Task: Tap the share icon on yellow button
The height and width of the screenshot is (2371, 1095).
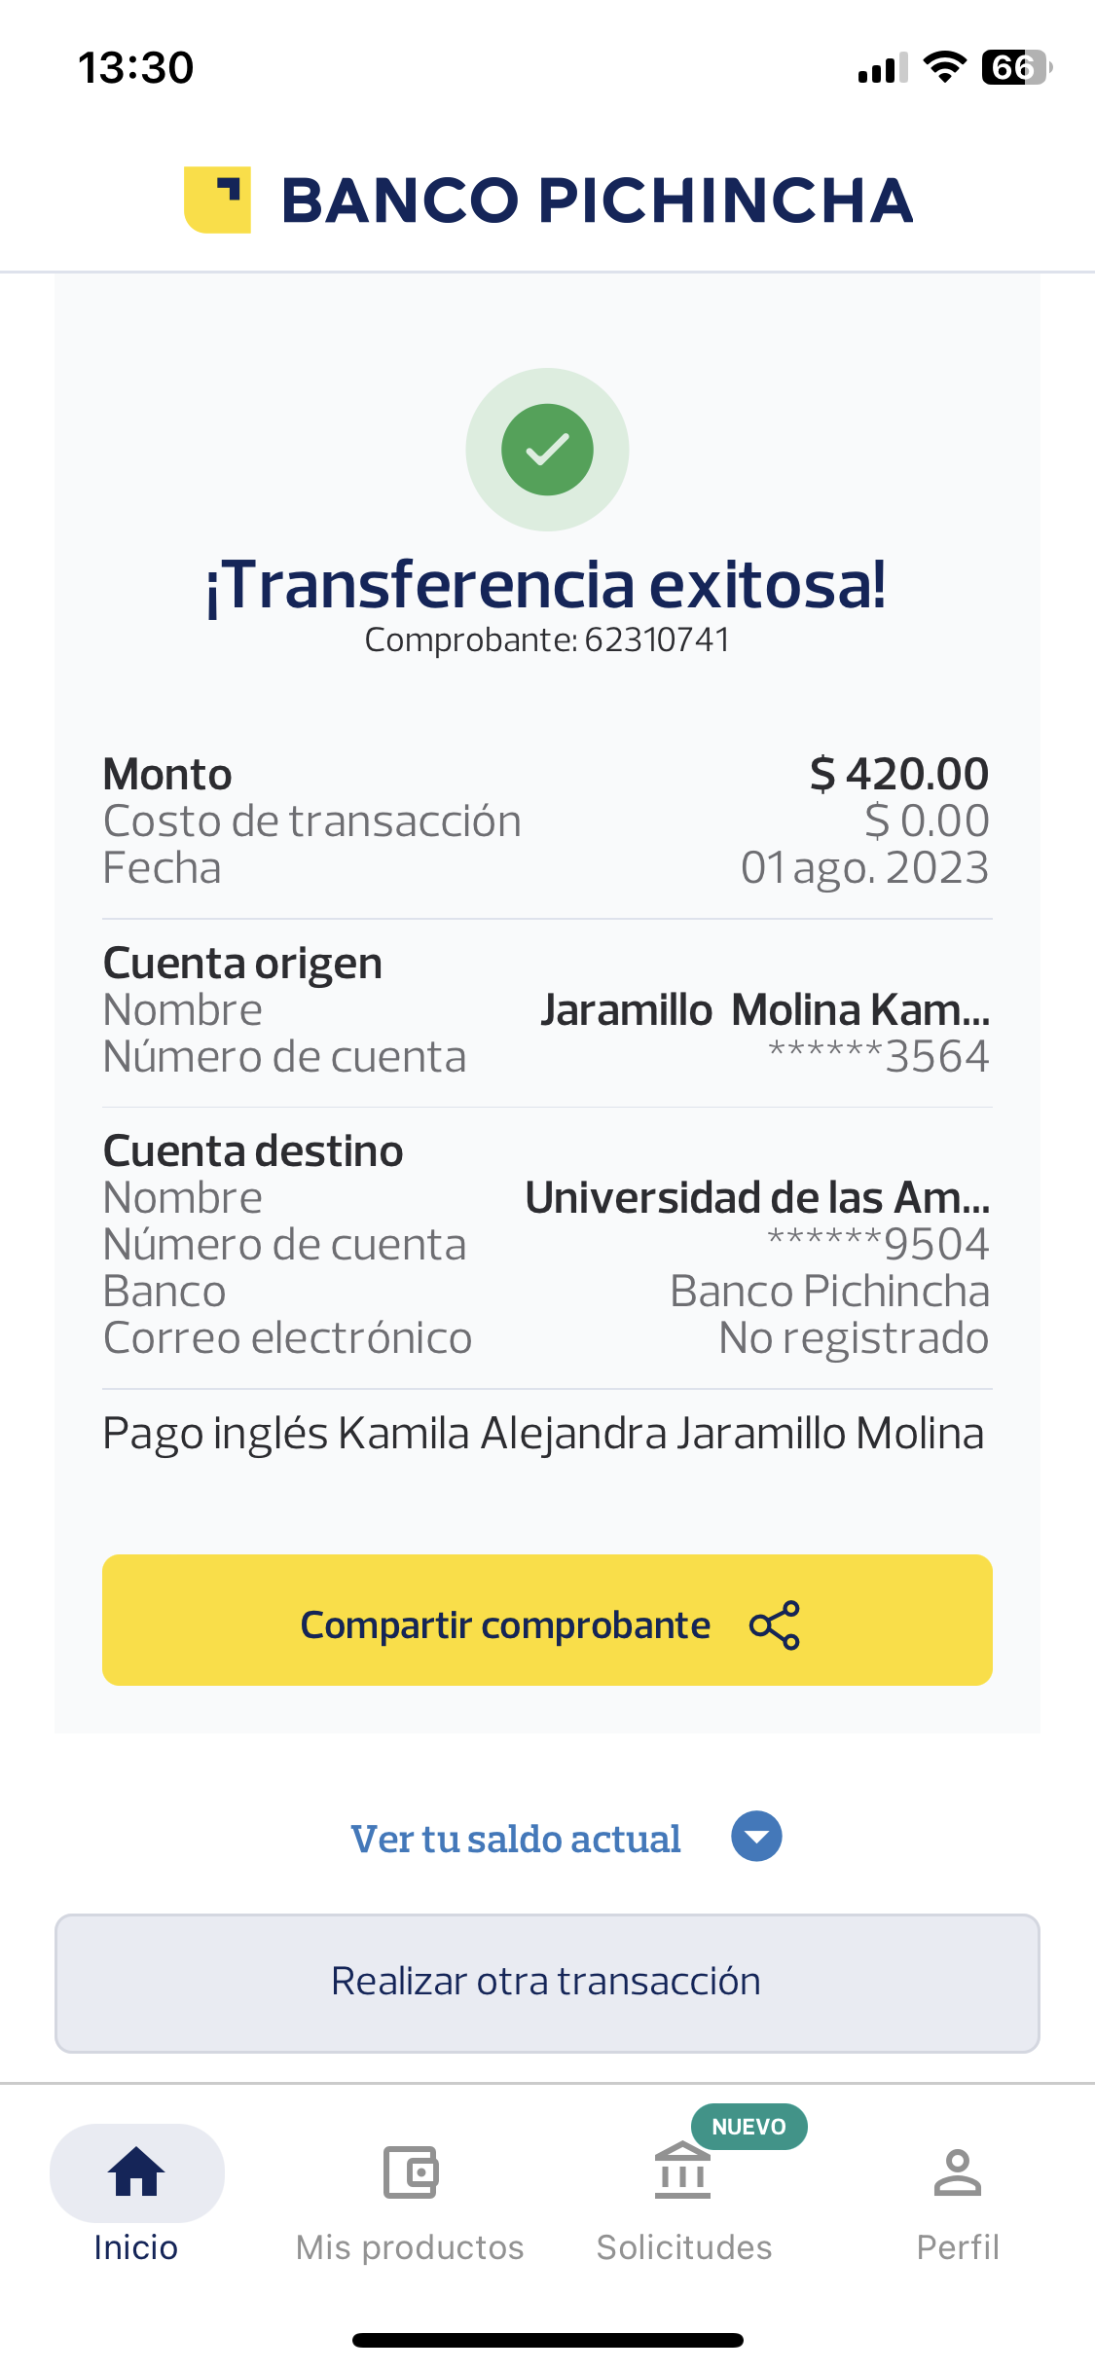Action: pos(775,1624)
